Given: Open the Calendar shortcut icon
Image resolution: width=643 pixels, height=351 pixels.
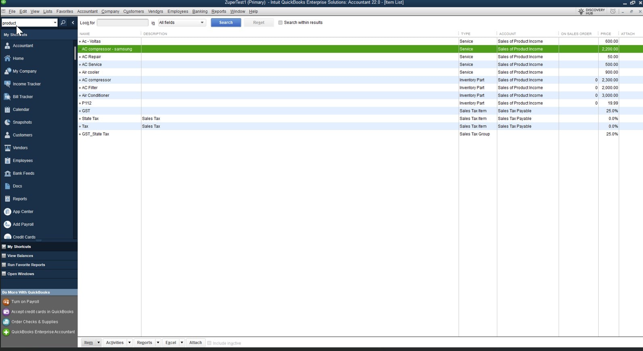Looking at the screenshot, I should [x=7, y=109].
